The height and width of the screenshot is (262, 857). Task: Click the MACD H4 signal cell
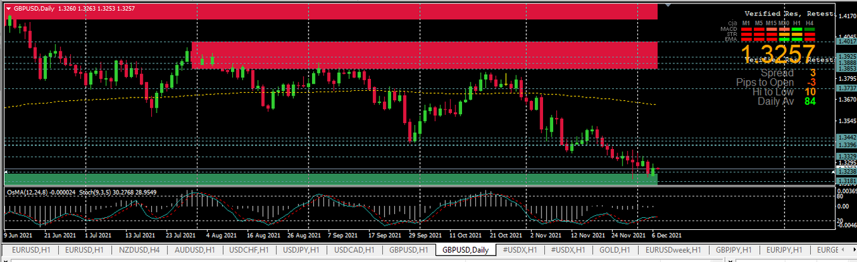coord(809,29)
